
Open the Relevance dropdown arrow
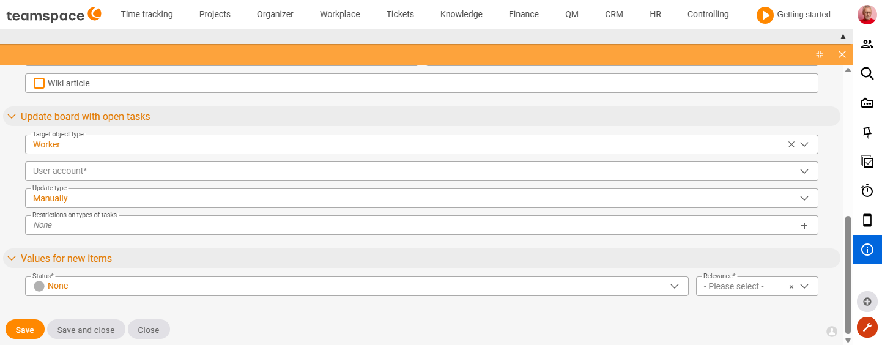point(804,286)
